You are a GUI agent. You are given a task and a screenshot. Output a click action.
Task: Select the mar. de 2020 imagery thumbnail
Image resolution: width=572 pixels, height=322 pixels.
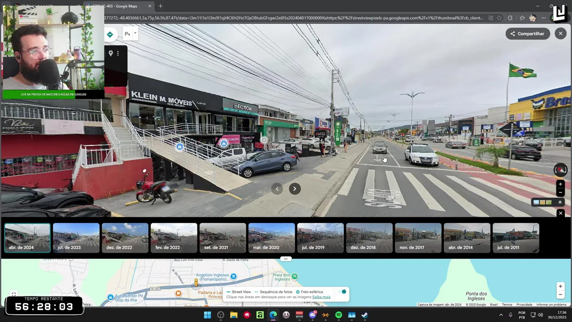[271, 238]
